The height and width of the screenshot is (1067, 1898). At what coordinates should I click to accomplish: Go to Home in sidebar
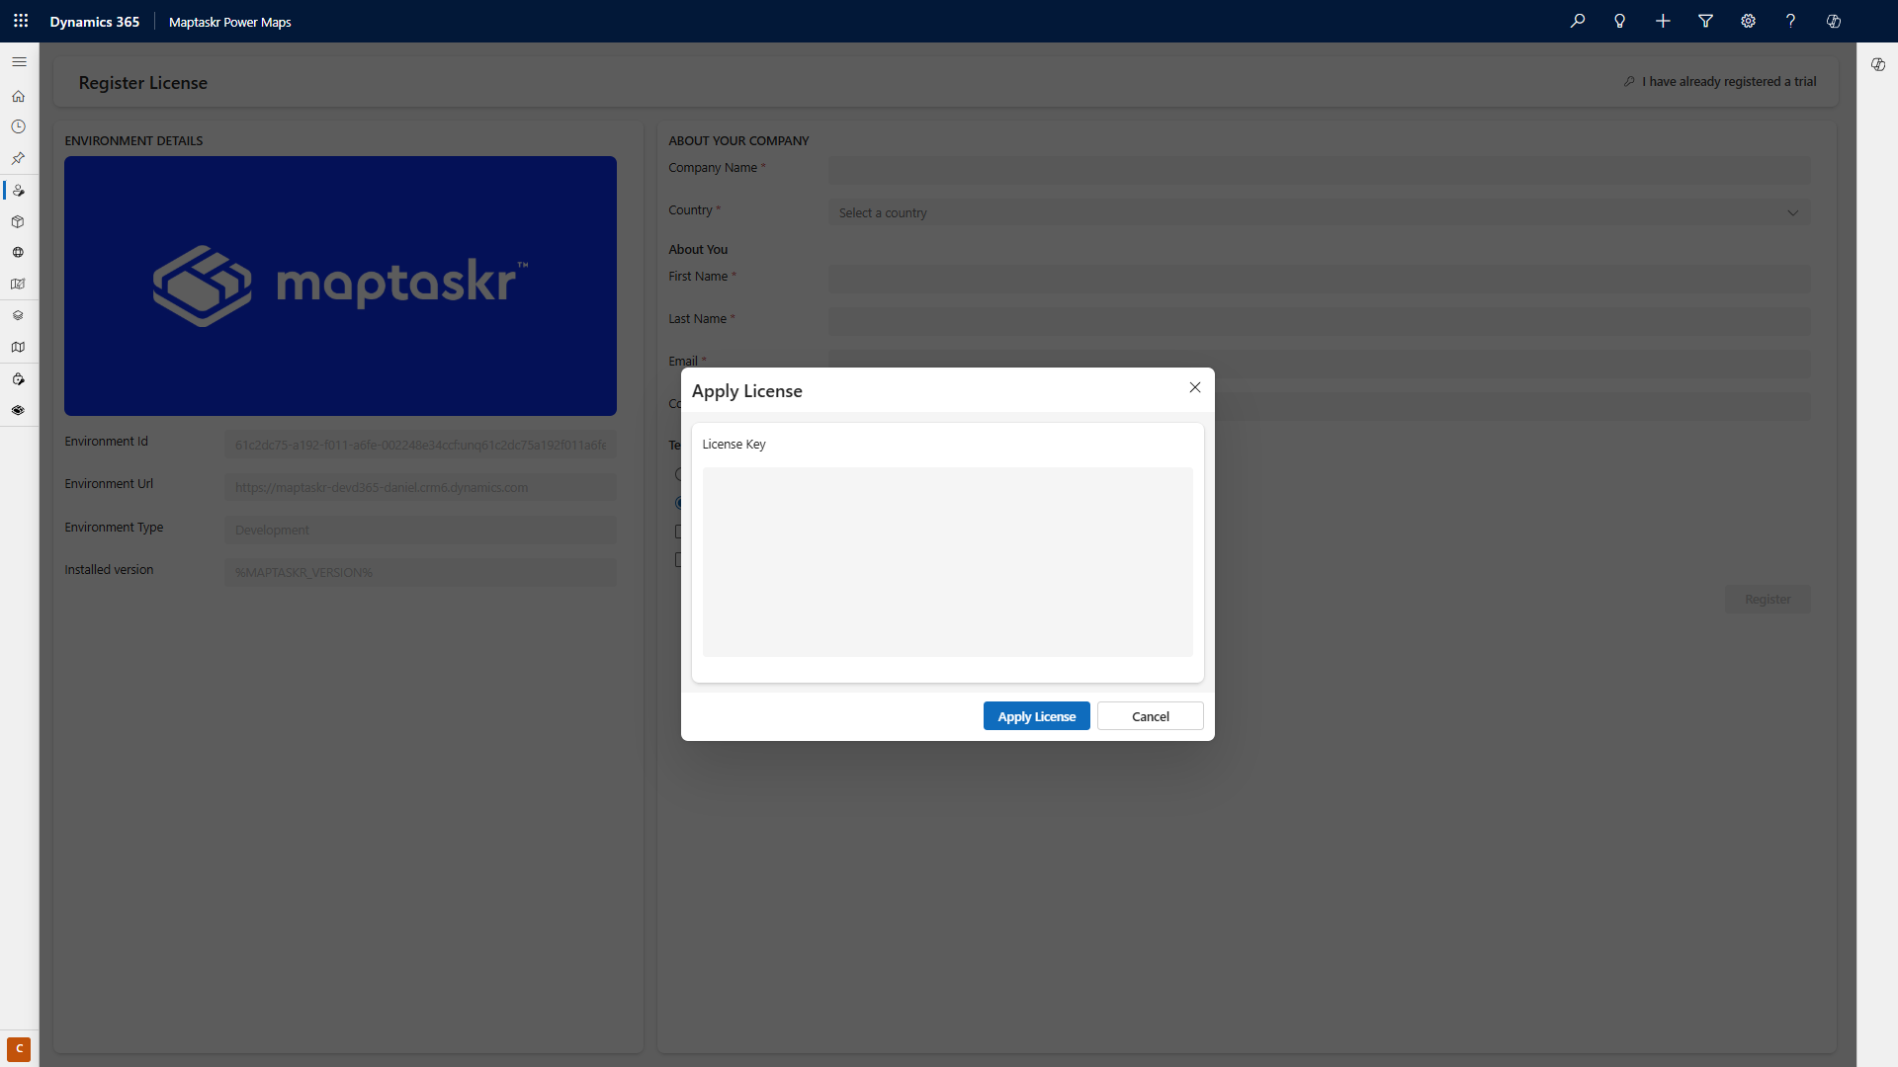point(19,96)
